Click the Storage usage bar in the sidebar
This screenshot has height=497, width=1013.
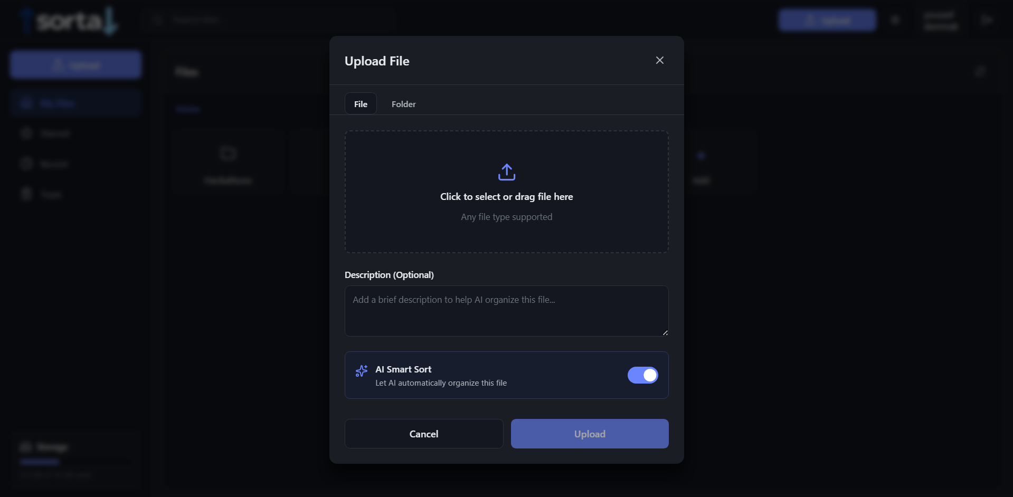pos(75,462)
